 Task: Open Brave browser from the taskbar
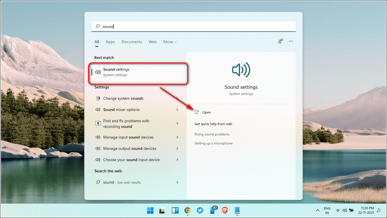click(224, 210)
